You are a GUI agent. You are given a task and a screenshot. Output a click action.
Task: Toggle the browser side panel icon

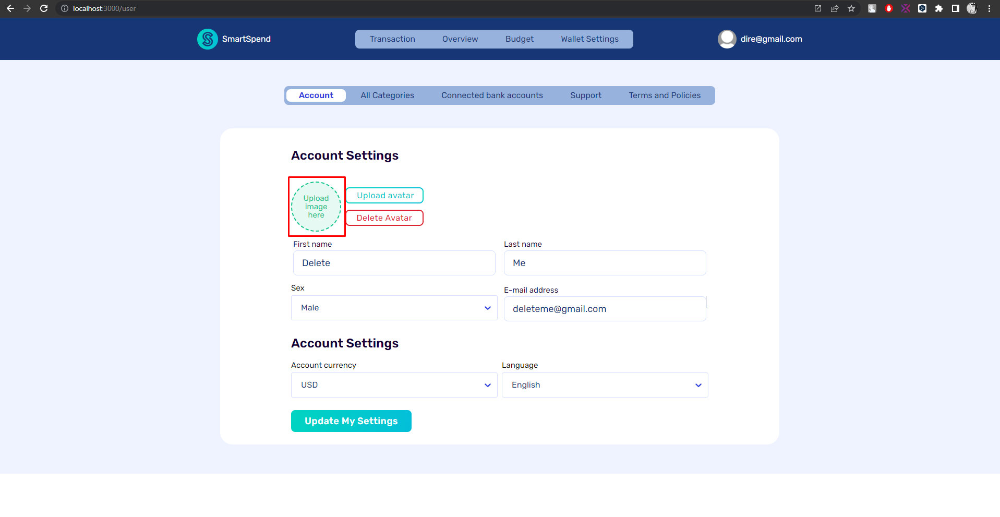click(956, 8)
